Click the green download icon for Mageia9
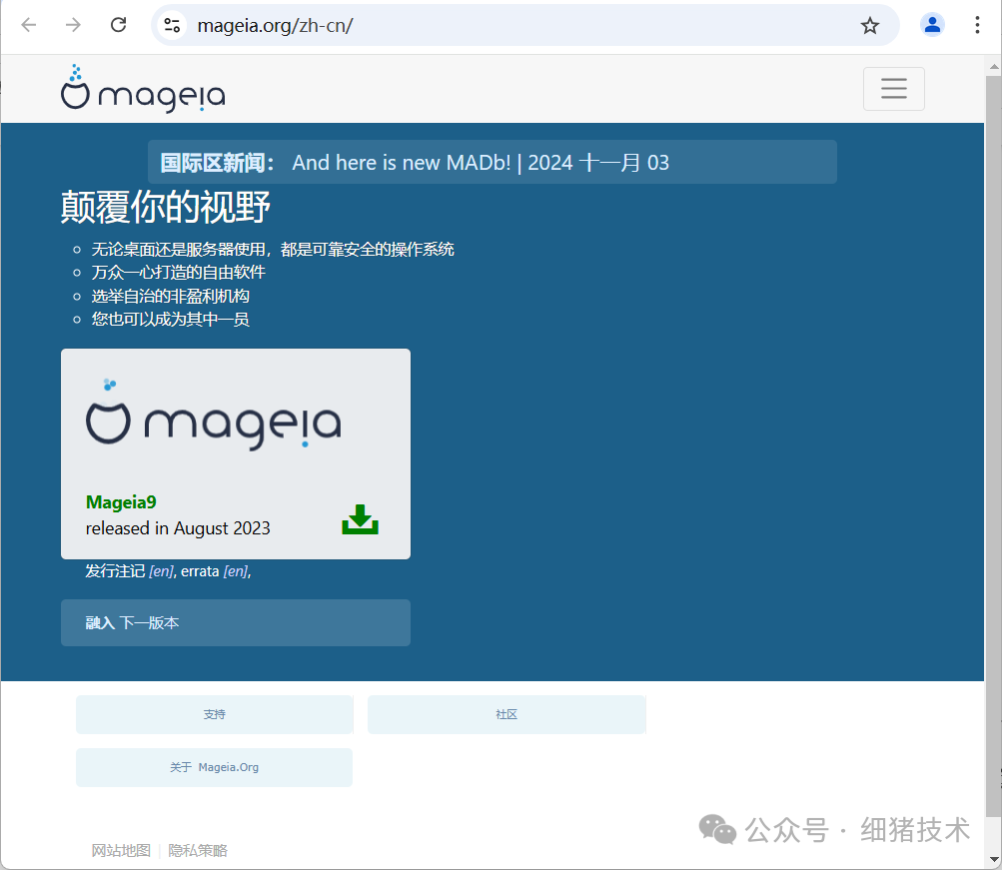This screenshot has height=870, width=1002. pyautogui.click(x=360, y=518)
